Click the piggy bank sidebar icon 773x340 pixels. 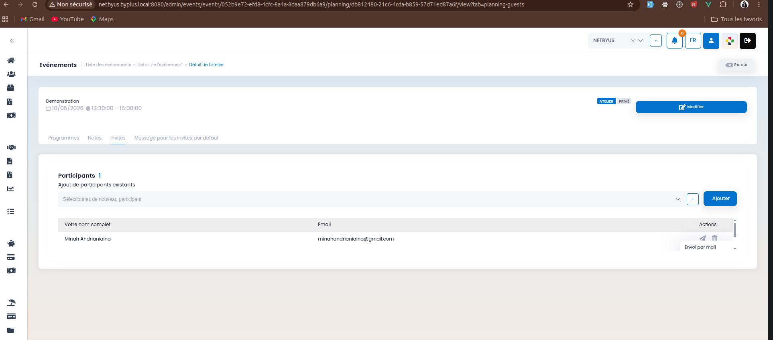tap(11, 243)
